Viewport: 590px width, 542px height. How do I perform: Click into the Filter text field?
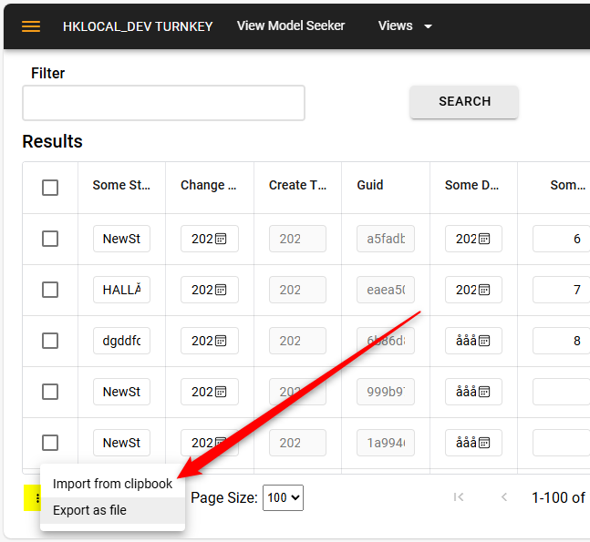coord(163,103)
